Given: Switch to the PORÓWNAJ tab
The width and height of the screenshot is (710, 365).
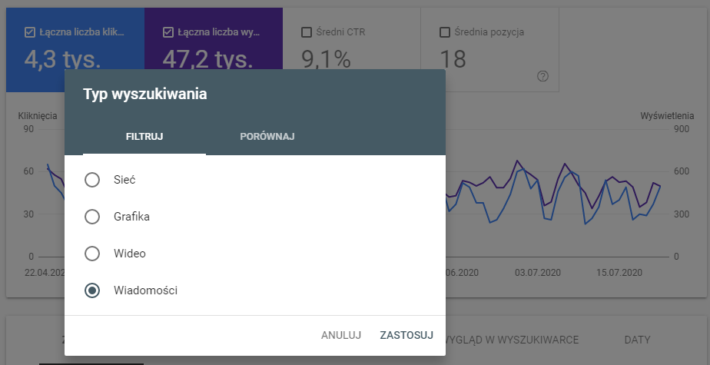Looking at the screenshot, I should [x=267, y=136].
